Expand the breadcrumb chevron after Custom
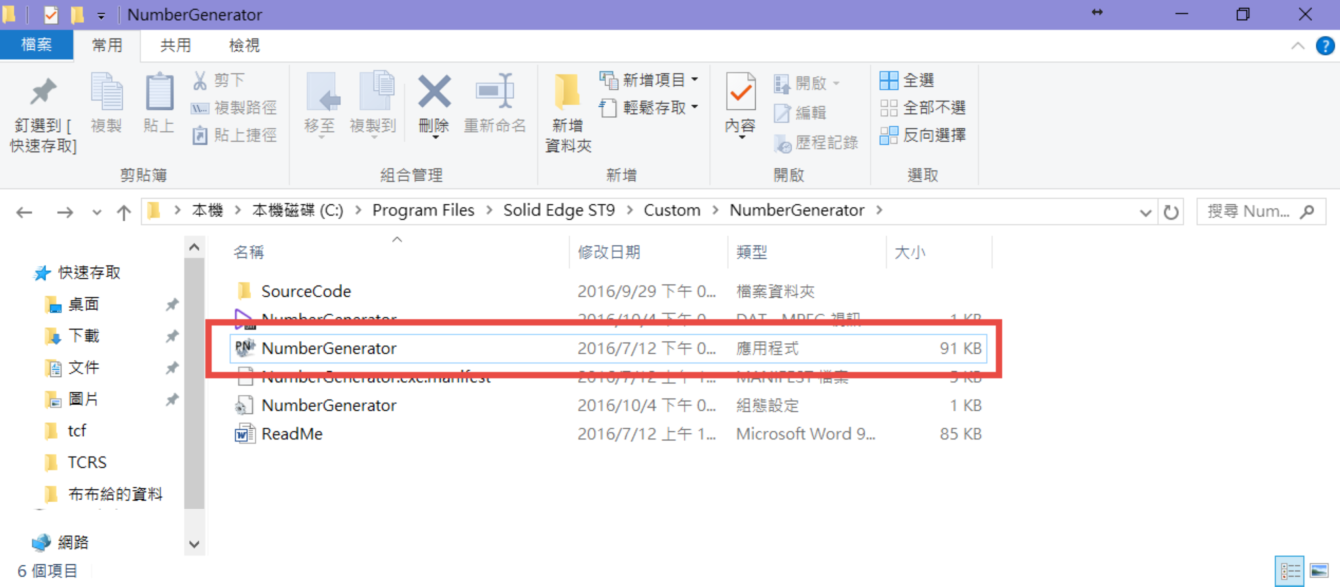 tap(715, 210)
